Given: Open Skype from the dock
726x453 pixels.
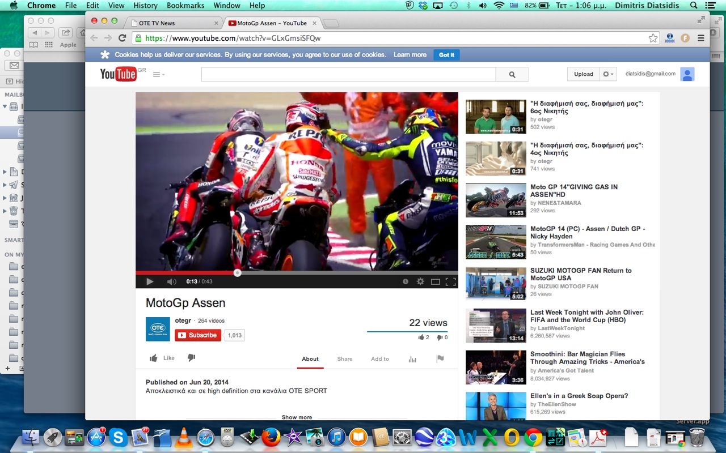Looking at the screenshot, I should 118,437.
